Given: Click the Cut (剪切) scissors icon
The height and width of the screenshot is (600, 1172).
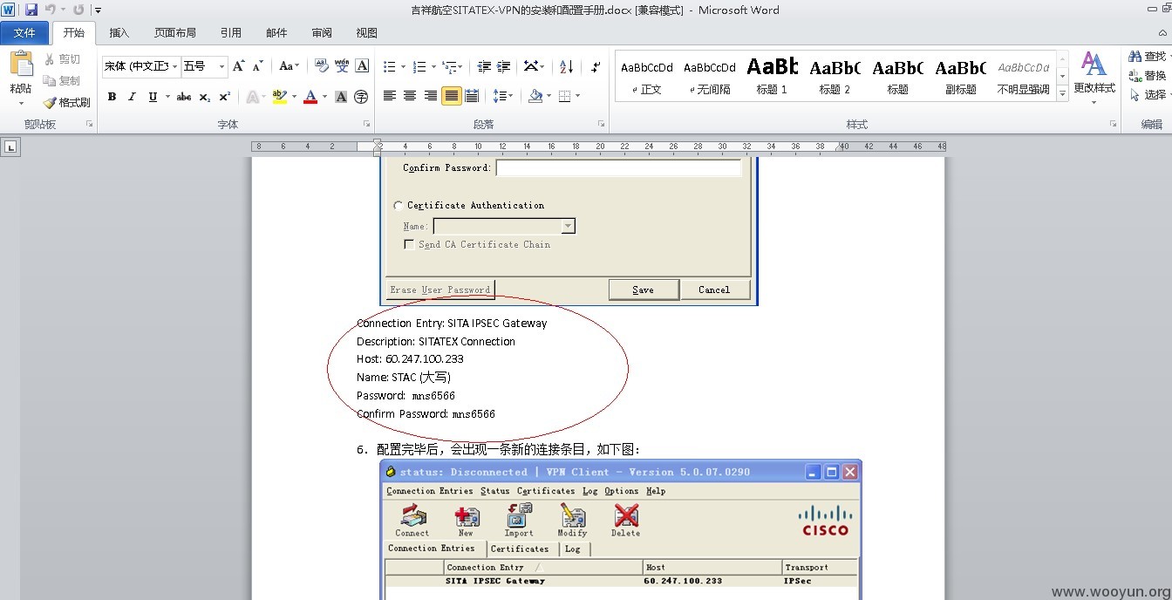Looking at the screenshot, I should click(50, 59).
